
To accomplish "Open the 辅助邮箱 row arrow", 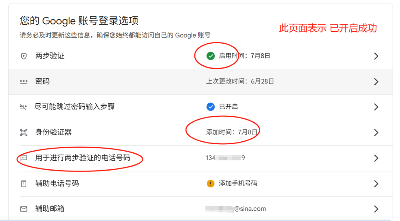I will (x=376, y=209).
